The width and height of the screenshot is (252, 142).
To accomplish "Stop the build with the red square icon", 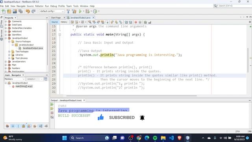I will pyautogui.click(x=52, y=113).
